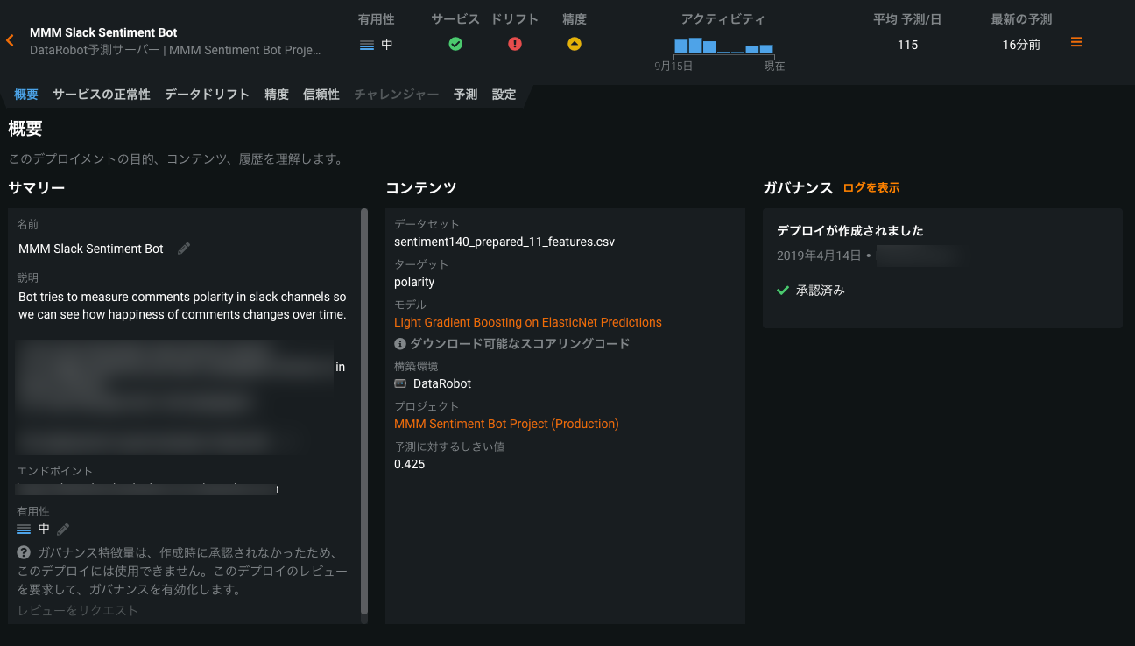Open MMM Sentiment Bot Project link

pyautogui.click(x=506, y=424)
